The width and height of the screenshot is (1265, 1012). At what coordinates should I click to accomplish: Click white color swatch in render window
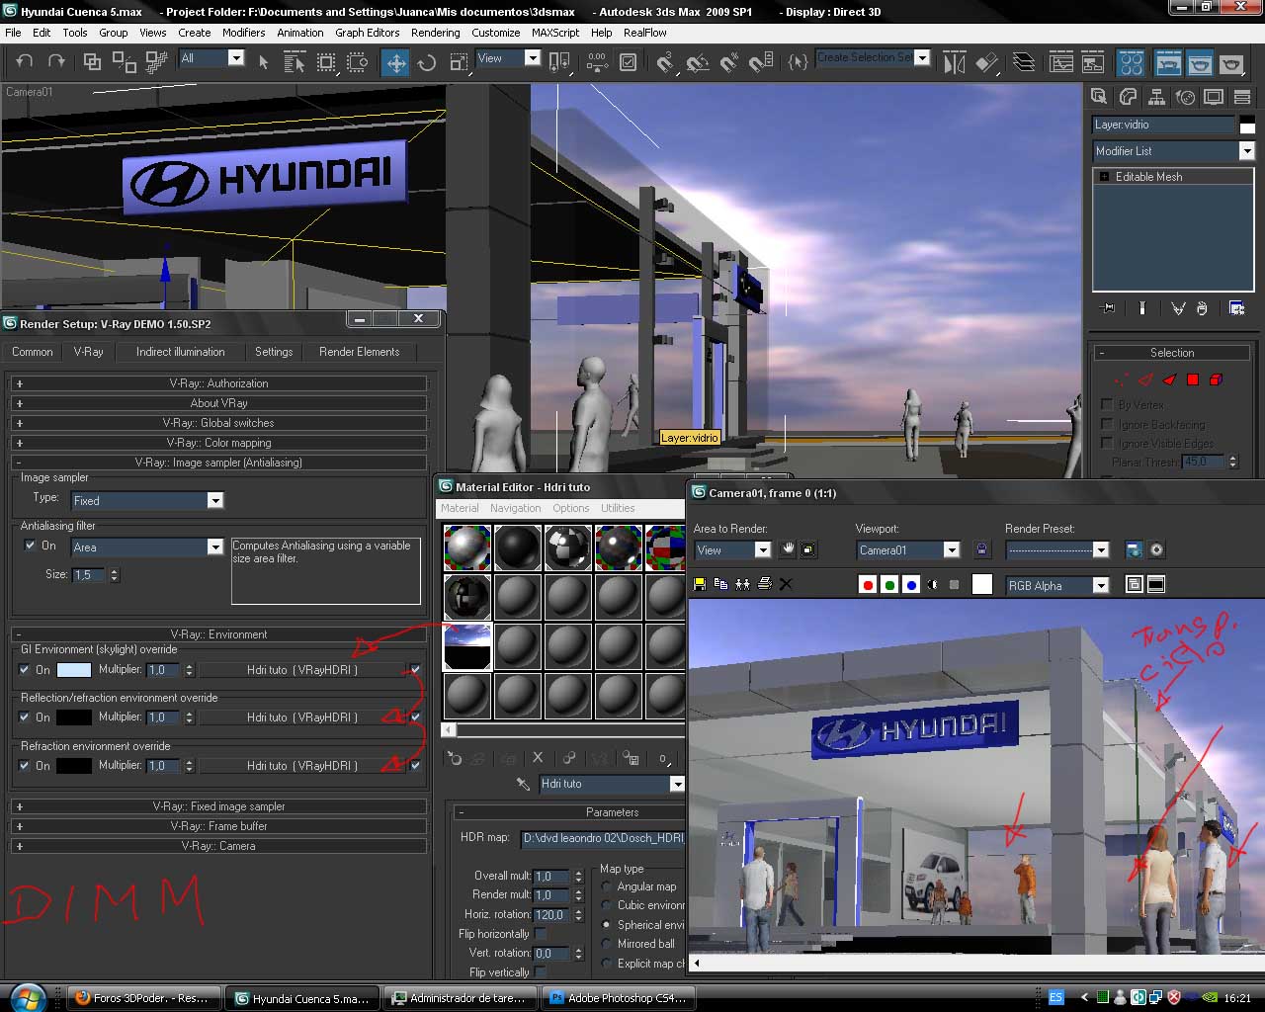coord(981,585)
